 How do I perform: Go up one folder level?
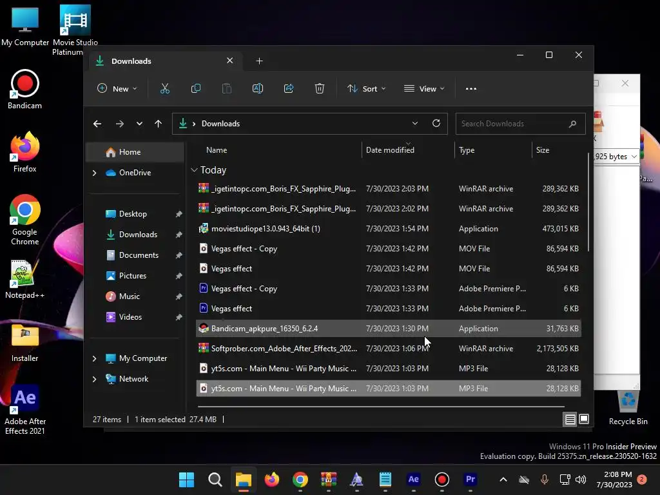(x=159, y=124)
